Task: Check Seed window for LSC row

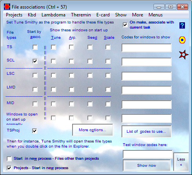Action: pos(90,75)
